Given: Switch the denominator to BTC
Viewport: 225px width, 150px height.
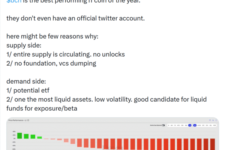Looking at the screenshot, I should click(x=203, y=125).
